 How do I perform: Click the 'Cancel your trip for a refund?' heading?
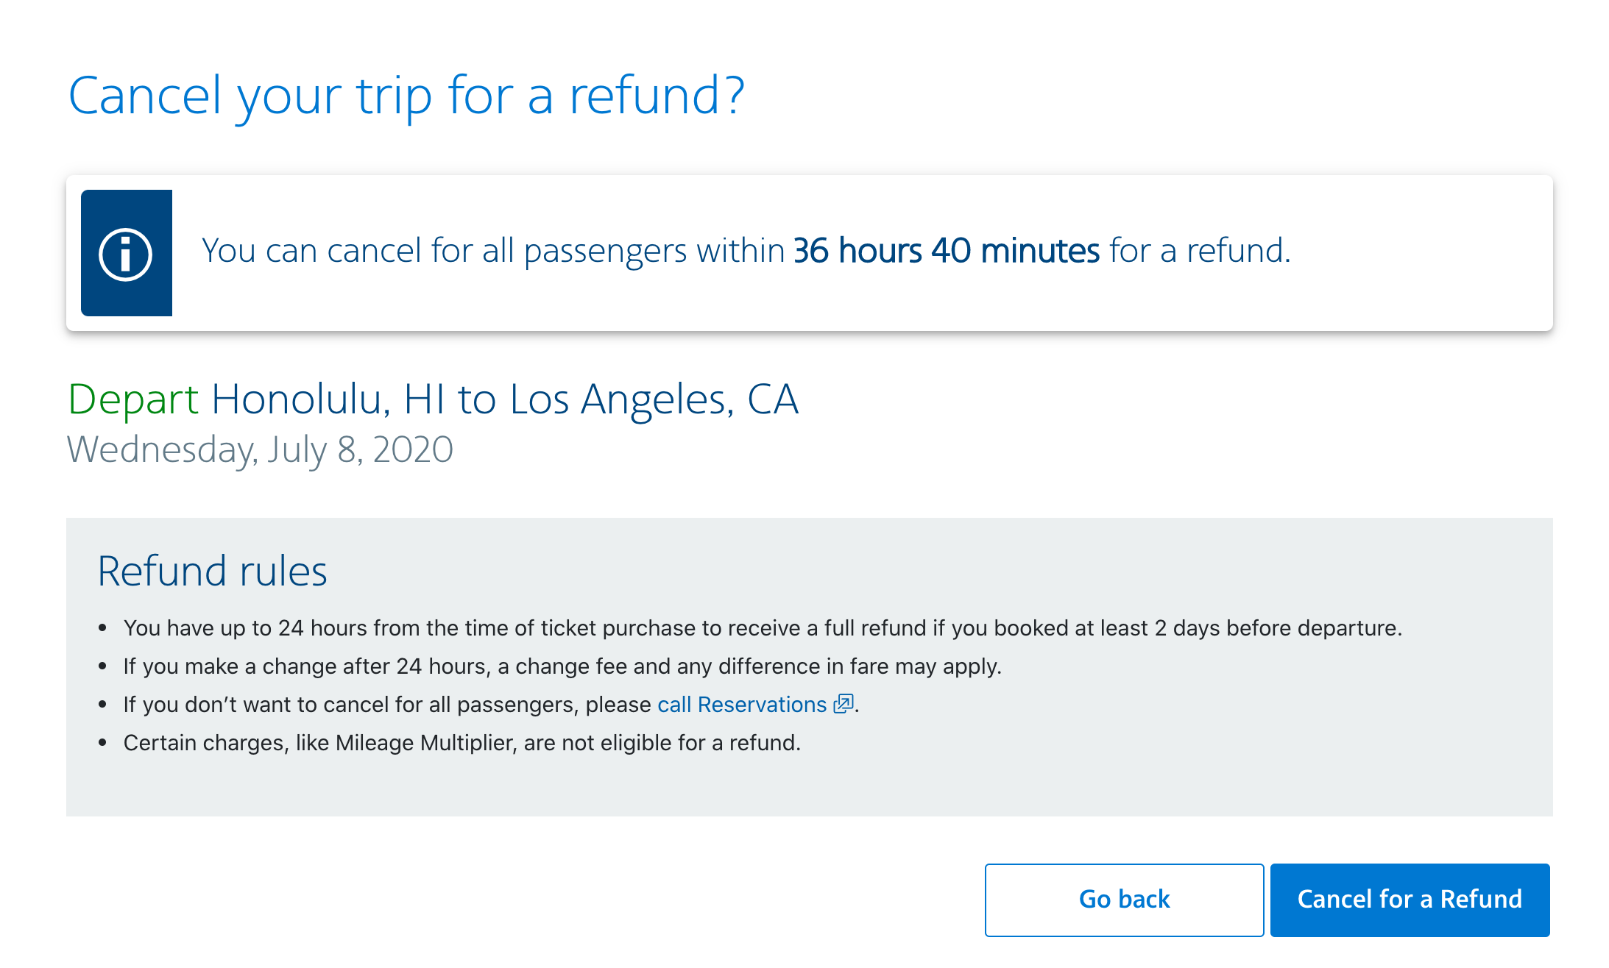(406, 96)
